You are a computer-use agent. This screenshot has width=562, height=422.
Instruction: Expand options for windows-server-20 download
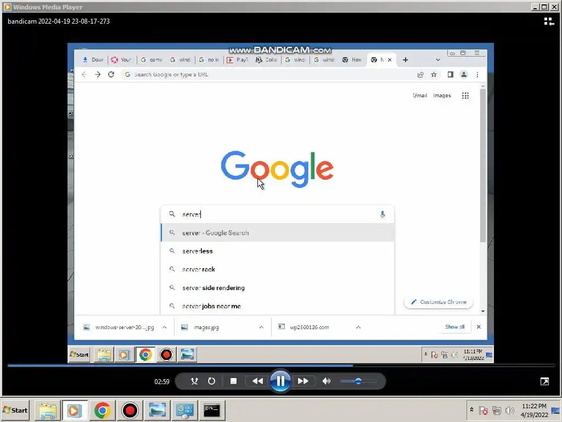[x=164, y=327]
